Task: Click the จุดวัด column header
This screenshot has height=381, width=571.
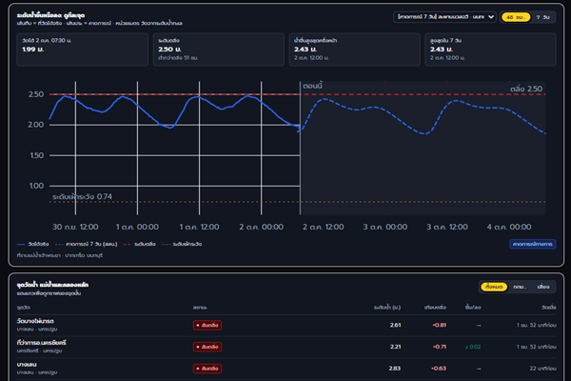Action: (23, 308)
